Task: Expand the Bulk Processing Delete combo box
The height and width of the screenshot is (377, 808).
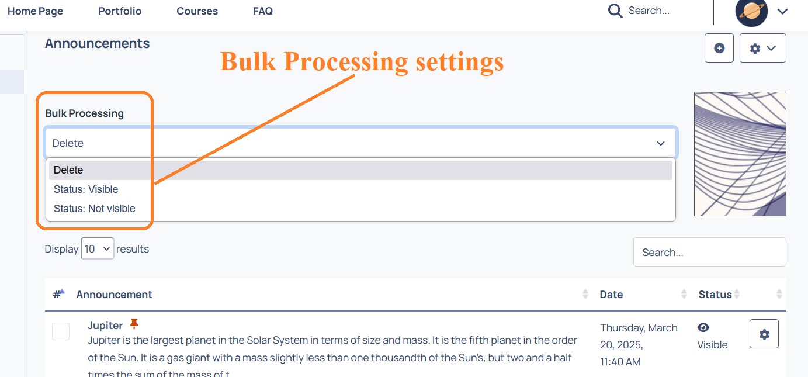Action: (360, 143)
